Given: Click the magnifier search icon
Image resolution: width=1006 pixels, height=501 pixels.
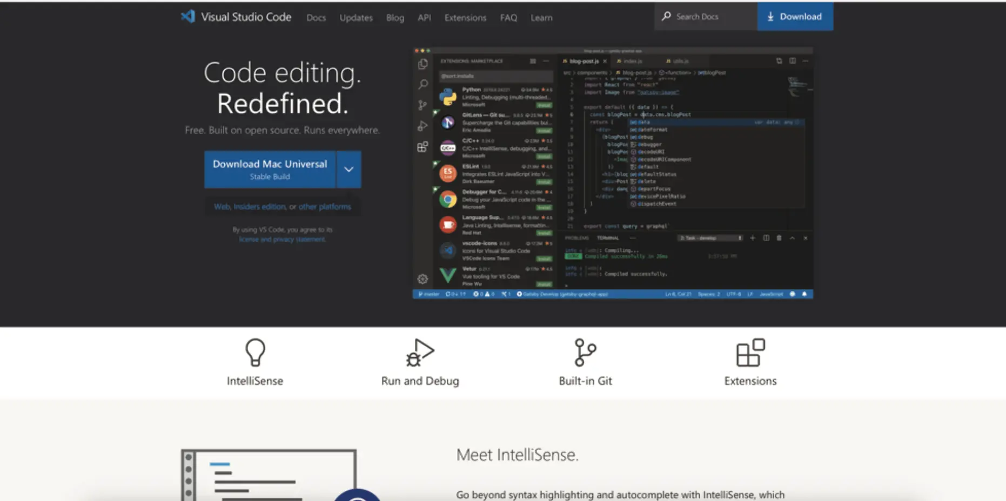Looking at the screenshot, I should pos(666,16).
